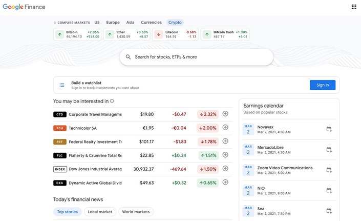Click the Today's financial news heading
Image resolution: width=361 pixels, height=221 pixels.
click(x=78, y=199)
